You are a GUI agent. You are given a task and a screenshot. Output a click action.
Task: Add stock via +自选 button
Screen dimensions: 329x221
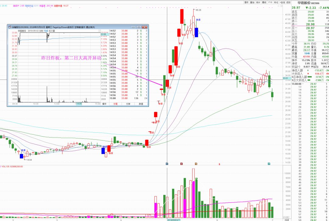282,2
